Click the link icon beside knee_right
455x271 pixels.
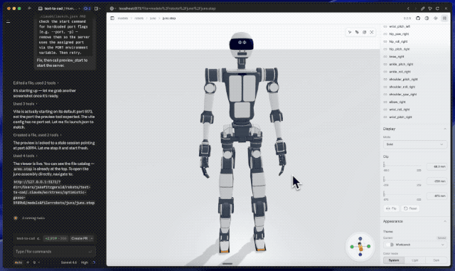point(385,57)
